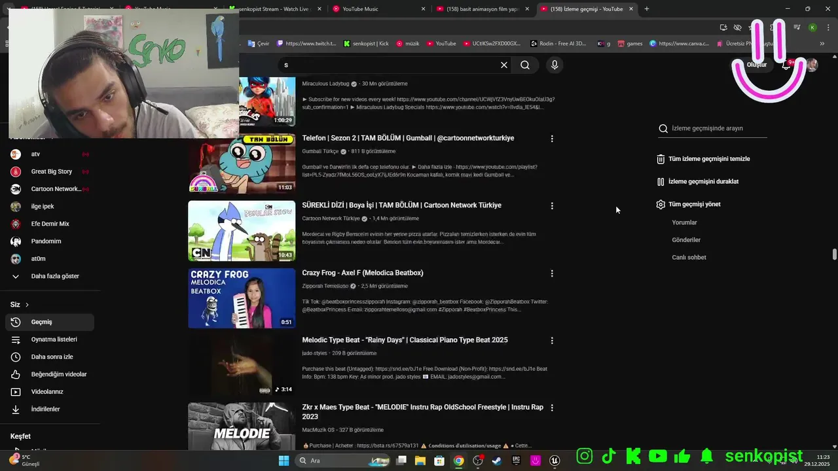Image resolution: width=838 pixels, height=471 pixels.
Task: Click the magnifier search button beside the search box
Action: click(525, 65)
